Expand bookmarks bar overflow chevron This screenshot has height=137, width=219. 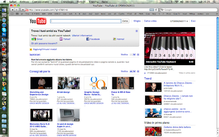(x=217, y=14)
